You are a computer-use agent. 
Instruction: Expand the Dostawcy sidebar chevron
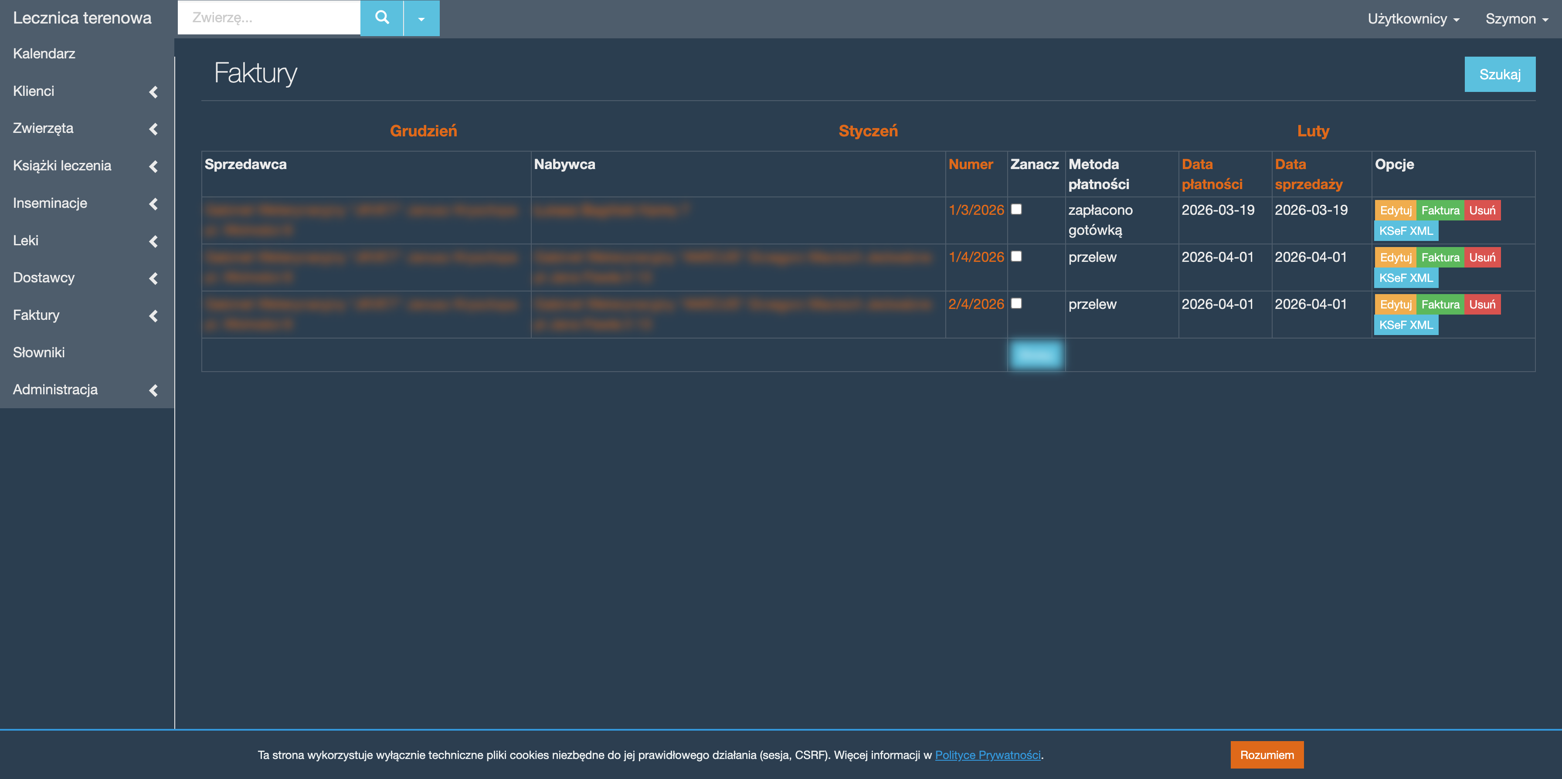pos(153,278)
